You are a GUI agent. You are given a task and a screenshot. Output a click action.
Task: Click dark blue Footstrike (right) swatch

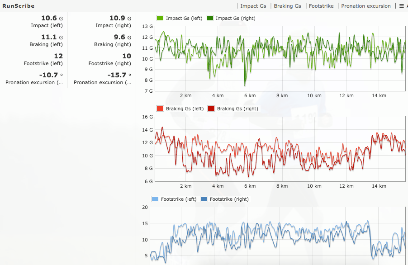204,199
